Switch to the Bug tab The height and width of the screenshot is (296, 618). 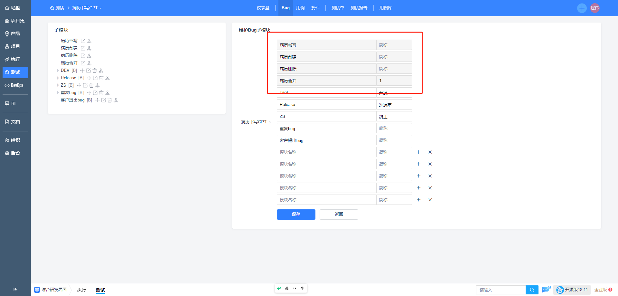286,8
